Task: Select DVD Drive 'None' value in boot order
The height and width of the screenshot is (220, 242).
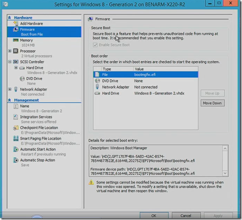Action: (x=138, y=81)
